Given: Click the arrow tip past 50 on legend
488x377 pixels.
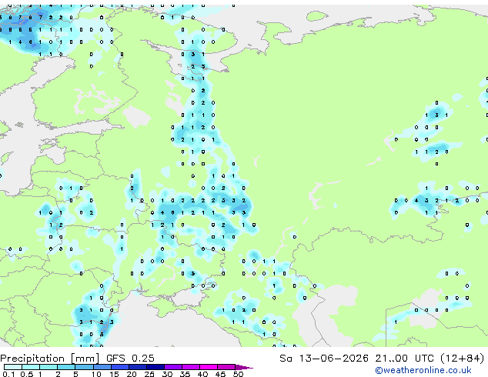Looking at the screenshot, I should pos(244,367).
